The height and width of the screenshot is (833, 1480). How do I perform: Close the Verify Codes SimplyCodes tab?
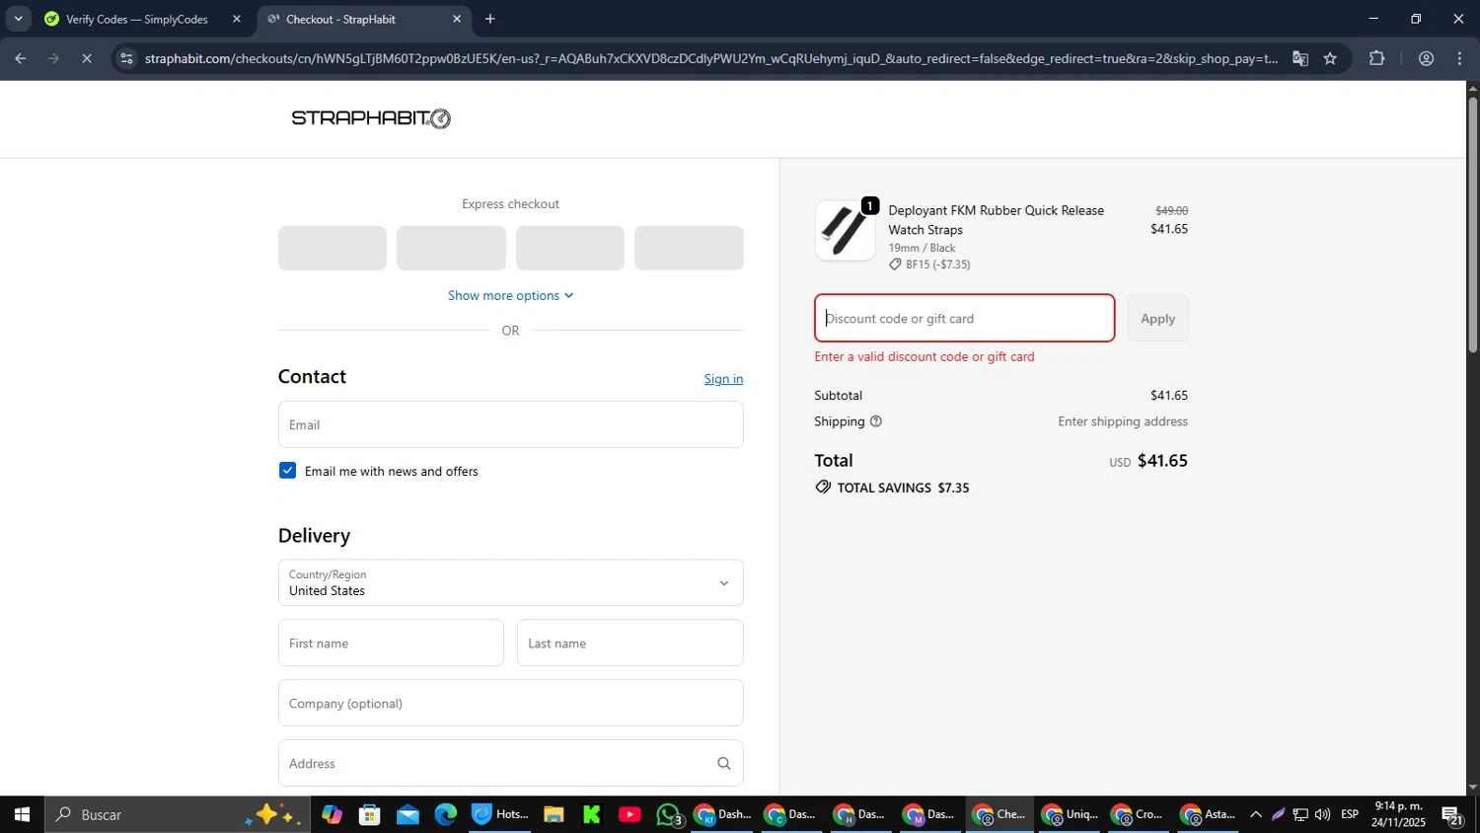click(x=237, y=19)
